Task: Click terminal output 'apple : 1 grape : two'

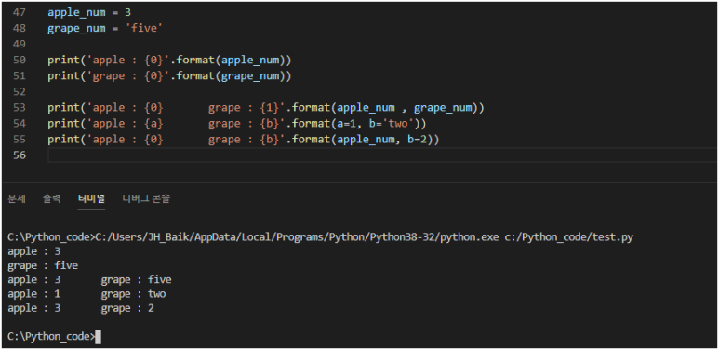Action: 87,294
